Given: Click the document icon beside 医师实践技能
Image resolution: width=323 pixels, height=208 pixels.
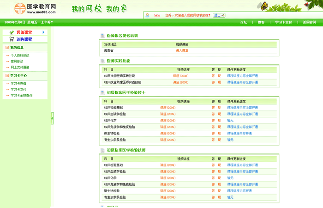Looking at the screenshot, I should (102, 61).
